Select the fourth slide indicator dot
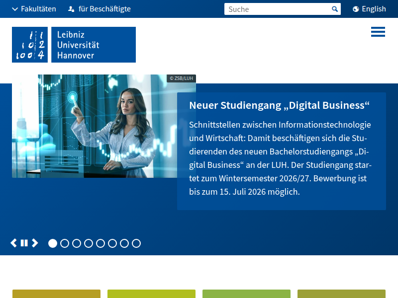This screenshot has height=298, width=398. click(89, 243)
